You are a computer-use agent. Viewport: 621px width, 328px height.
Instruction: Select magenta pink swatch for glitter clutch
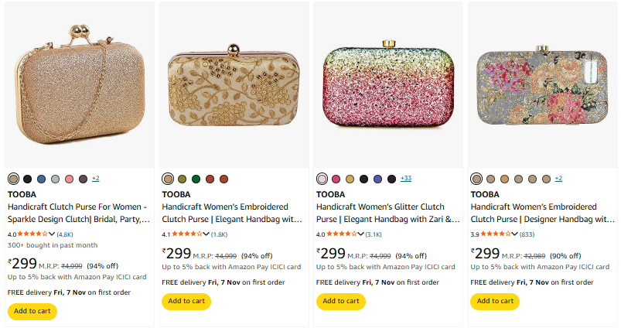coord(336,179)
